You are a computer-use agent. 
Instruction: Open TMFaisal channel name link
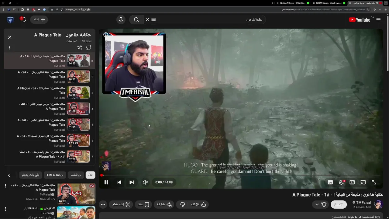[x=363, y=203]
